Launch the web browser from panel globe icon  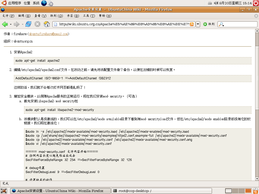point(44,3)
